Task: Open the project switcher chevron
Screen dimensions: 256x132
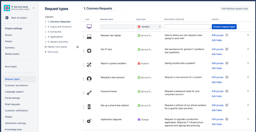Action: tap(33, 8)
